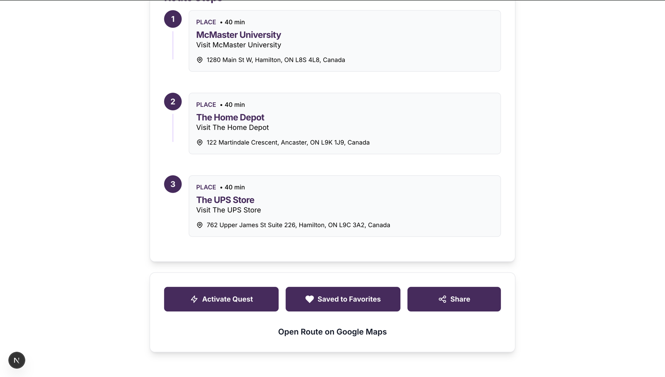Select the step 3 numbered circle
The width and height of the screenshot is (665, 377).
pos(173,184)
